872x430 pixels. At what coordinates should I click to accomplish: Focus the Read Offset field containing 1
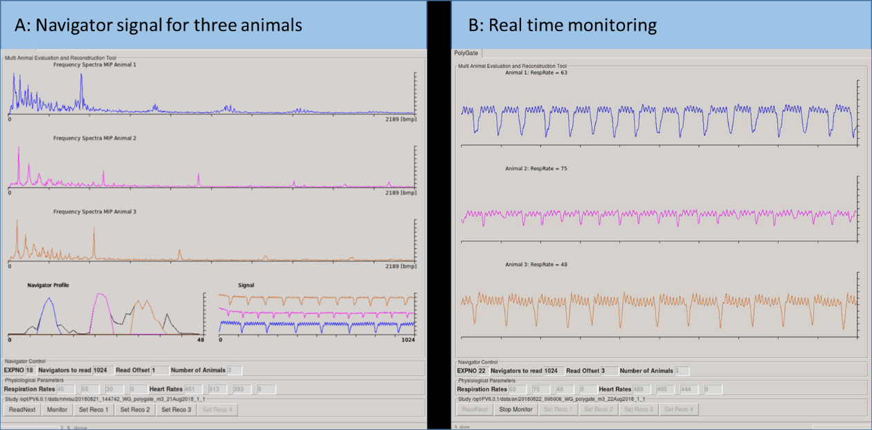(x=158, y=370)
